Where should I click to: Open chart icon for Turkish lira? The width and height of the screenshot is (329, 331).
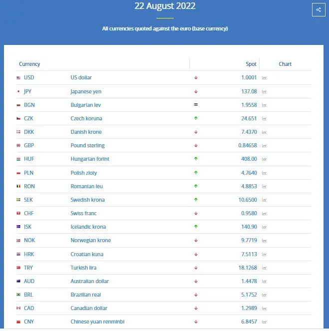[265, 268]
